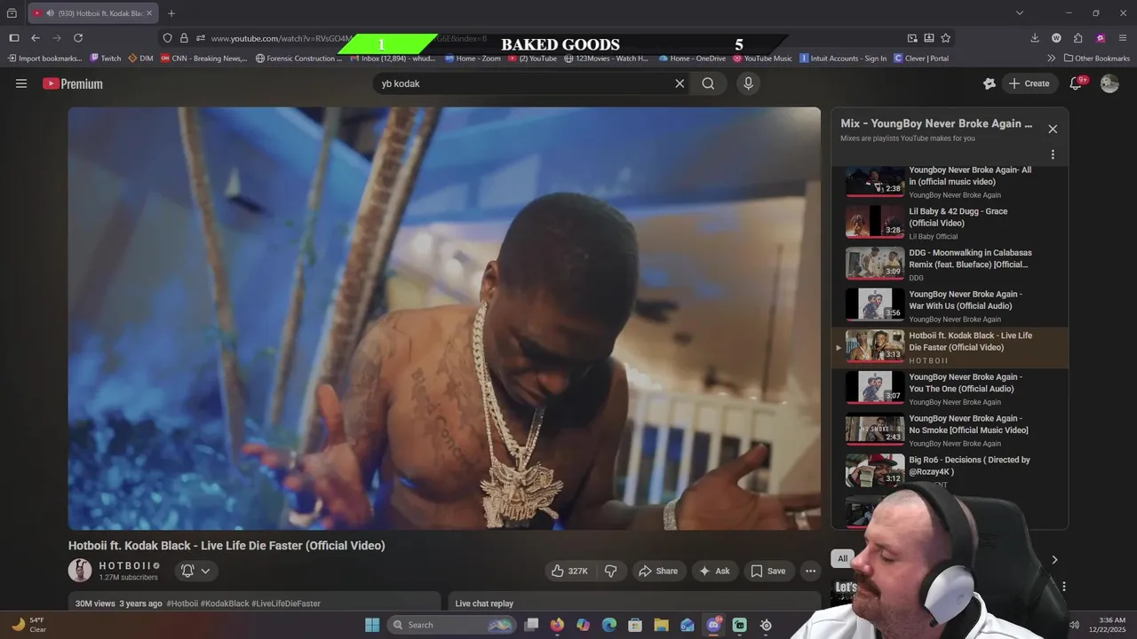Image resolution: width=1137 pixels, height=639 pixels.
Task: Close the Hotboii browser tab
Action: point(149,13)
